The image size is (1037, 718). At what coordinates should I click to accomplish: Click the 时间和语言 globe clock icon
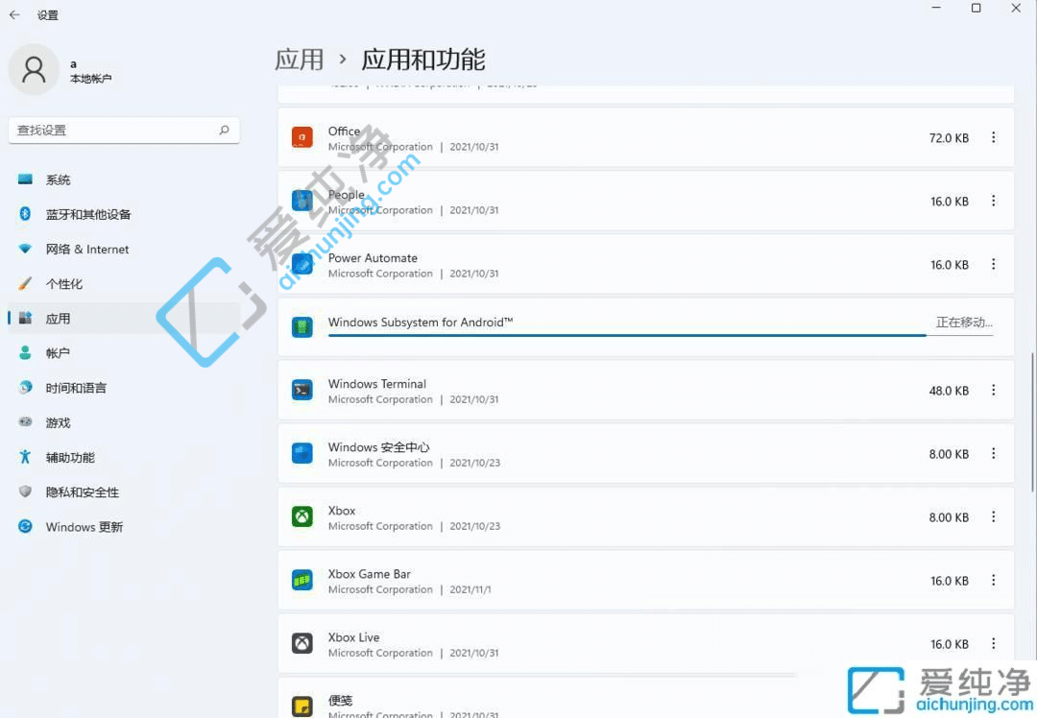click(25, 388)
